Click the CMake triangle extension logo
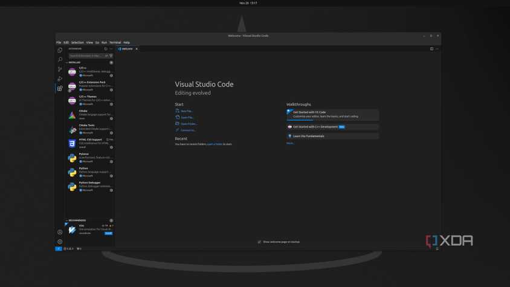This screenshot has height=287, width=510. (x=72, y=115)
